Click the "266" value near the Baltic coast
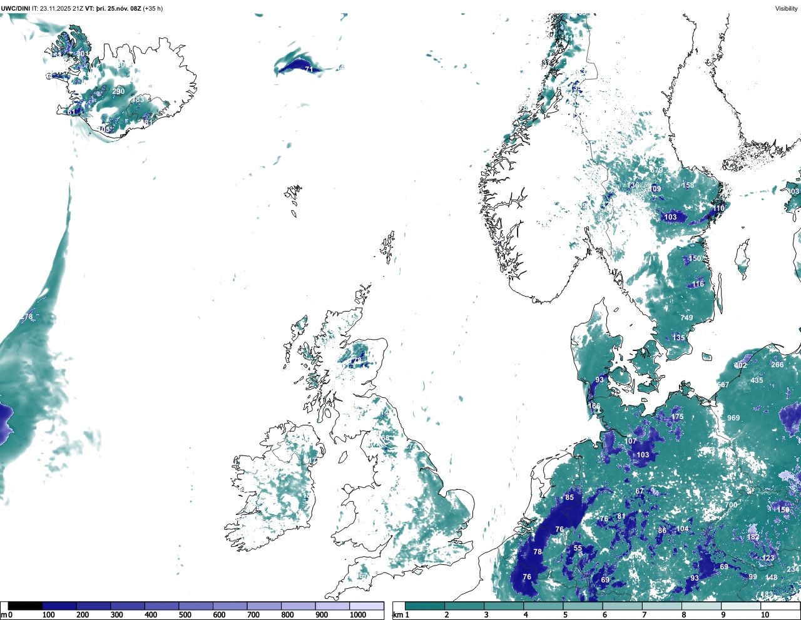The height and width of the screenshot is (620, 801). [x=777, y=365]
